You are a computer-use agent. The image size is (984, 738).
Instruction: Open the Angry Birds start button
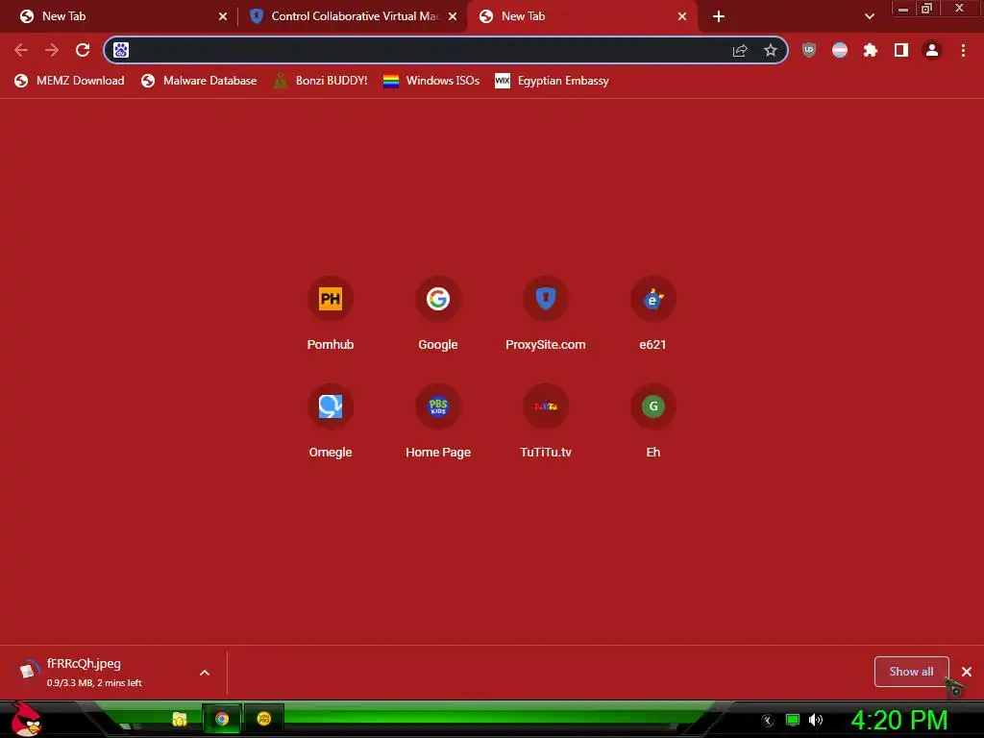pos(26,719)
